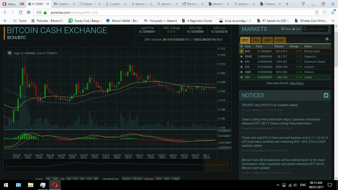Viewport: 338px width, 190px height.
Task: Sort markets by the Volume column header
Action: [x=279, y=46]
